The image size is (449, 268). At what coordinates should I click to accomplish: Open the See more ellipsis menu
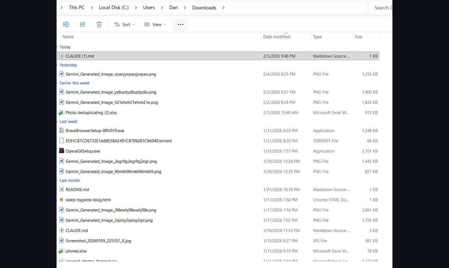(181, 24)
